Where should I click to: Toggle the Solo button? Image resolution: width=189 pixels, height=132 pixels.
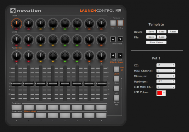click(116, 88)
